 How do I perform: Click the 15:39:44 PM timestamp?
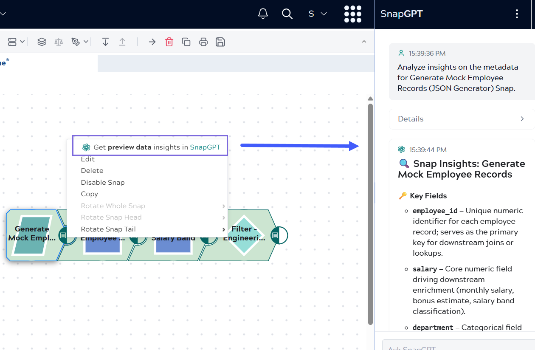click(x=428, y=150)
